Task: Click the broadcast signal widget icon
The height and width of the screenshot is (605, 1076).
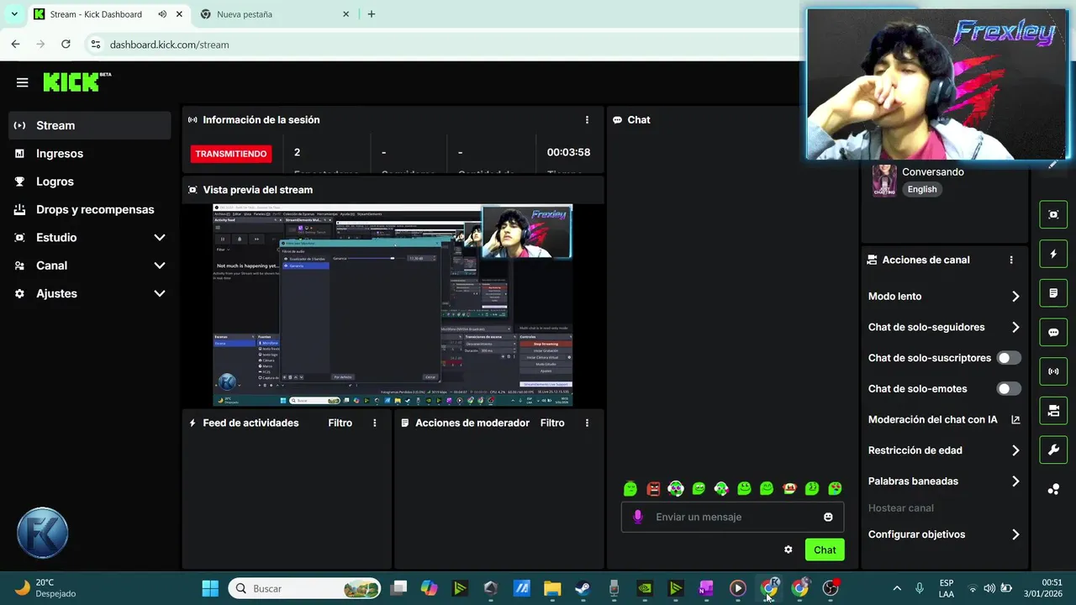Action: pyautogui.click(x=1053, y=371)
